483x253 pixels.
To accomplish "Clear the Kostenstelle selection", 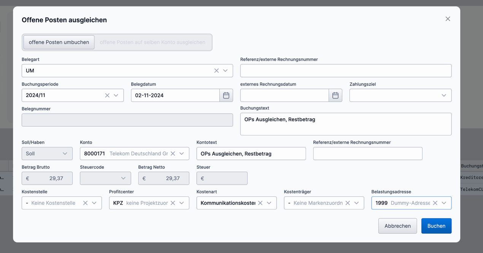I will (85, 203).
